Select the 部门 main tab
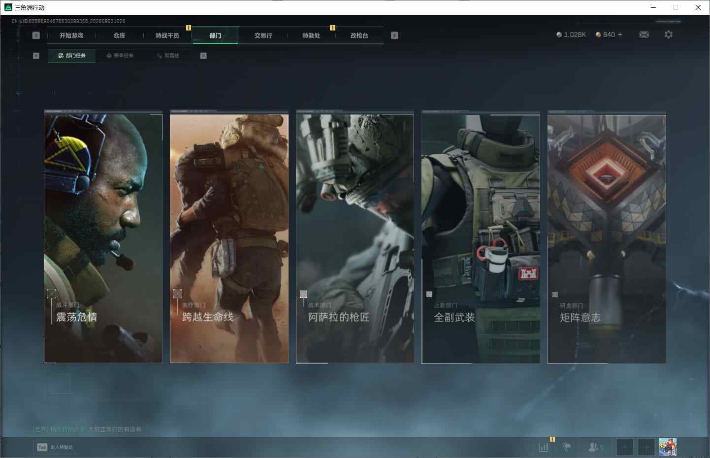 click(215, 35)
